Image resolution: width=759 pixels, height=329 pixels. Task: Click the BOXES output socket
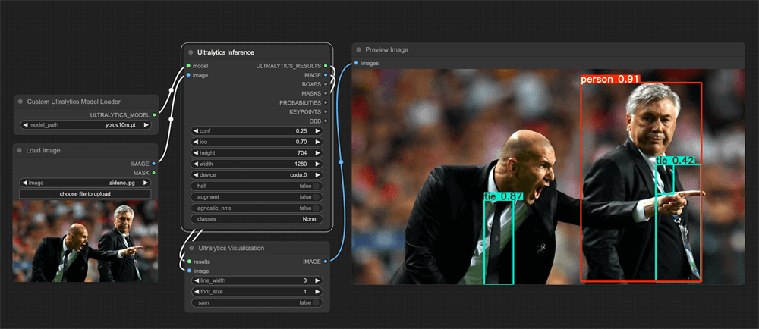pos(326,84)
